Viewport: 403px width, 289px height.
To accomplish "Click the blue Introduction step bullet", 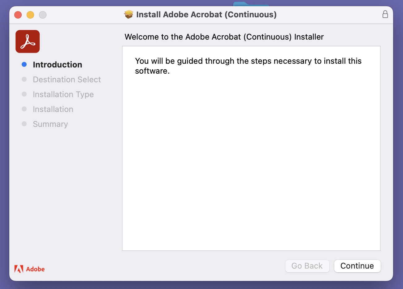I will (x=24, y=64).
